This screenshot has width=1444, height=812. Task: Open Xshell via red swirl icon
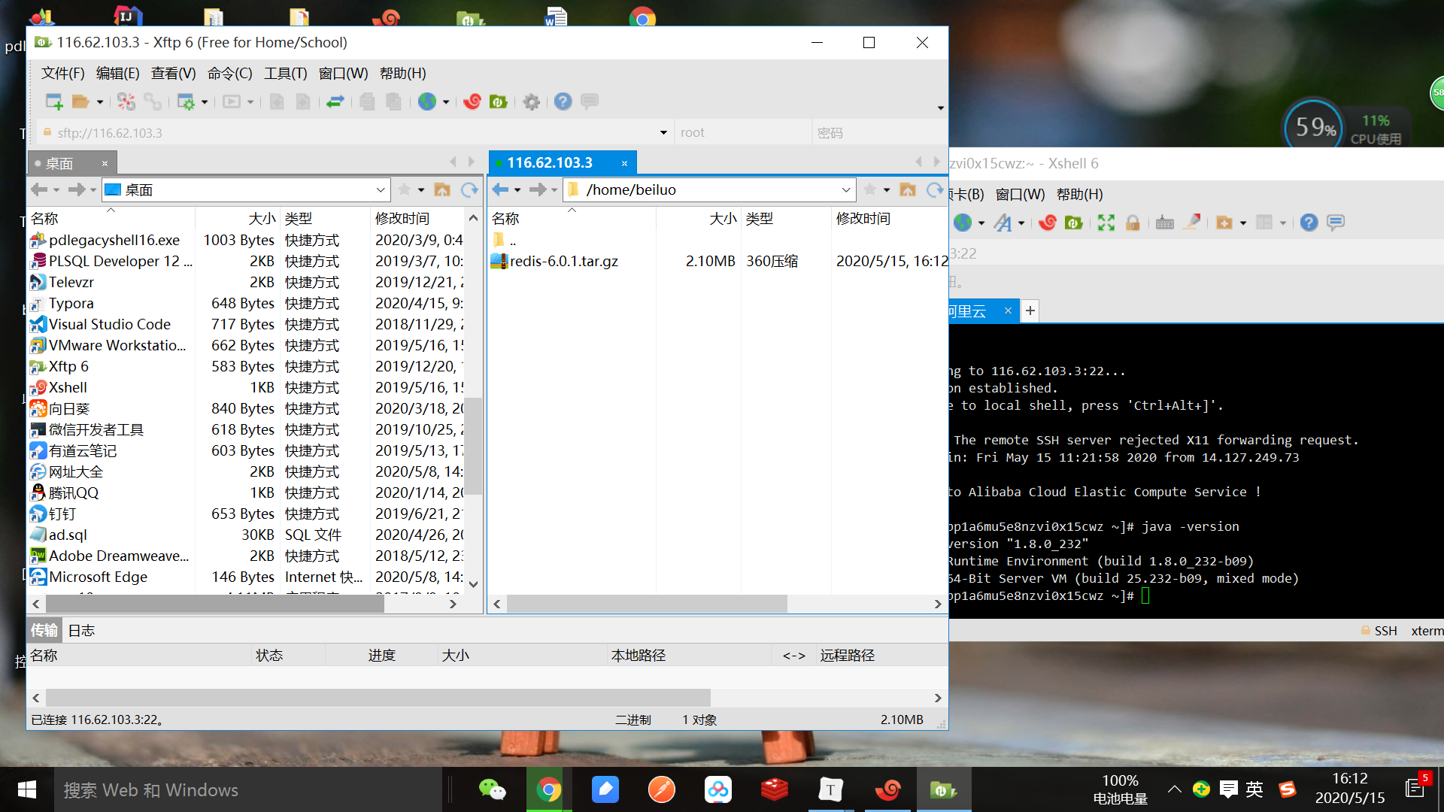click(472, 101)
